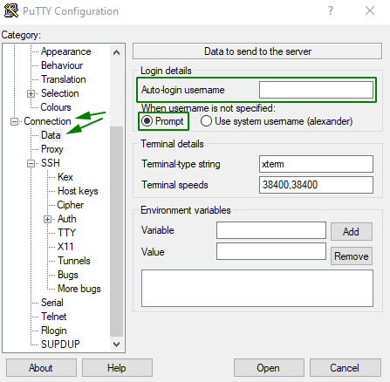
Task: Click Add environment variable button
Action: point(352,232)
